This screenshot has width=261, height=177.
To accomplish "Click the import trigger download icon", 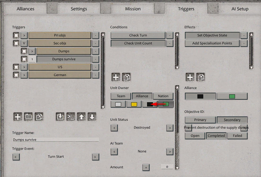I will (60, 117).
